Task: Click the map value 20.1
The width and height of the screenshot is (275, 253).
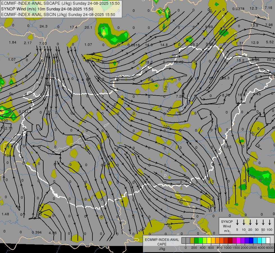Action: (x=88, y=27)
